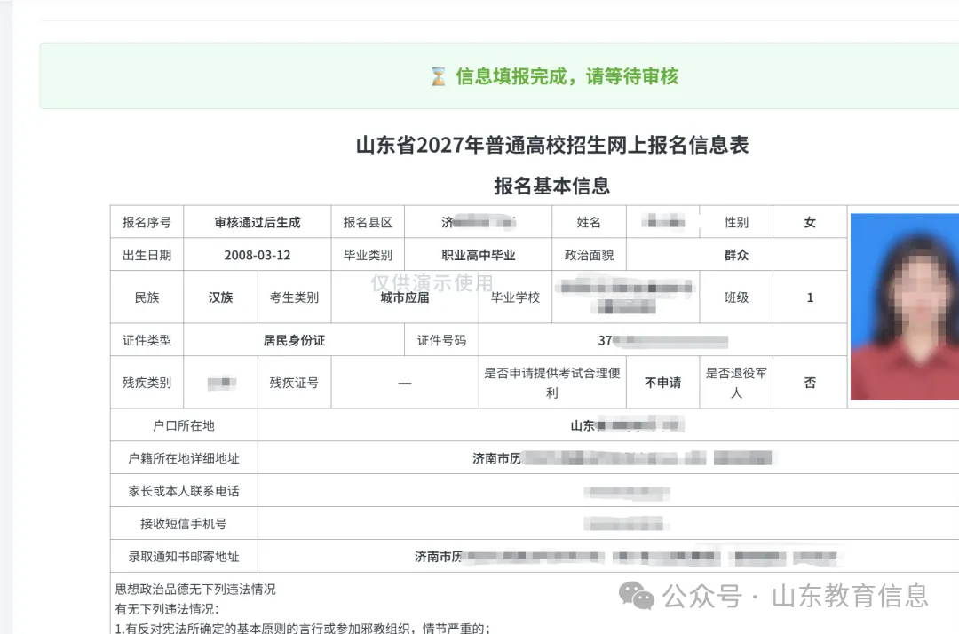959x634 pixels.
Task: Click the value '城市应届'
Action: (405, 297)
